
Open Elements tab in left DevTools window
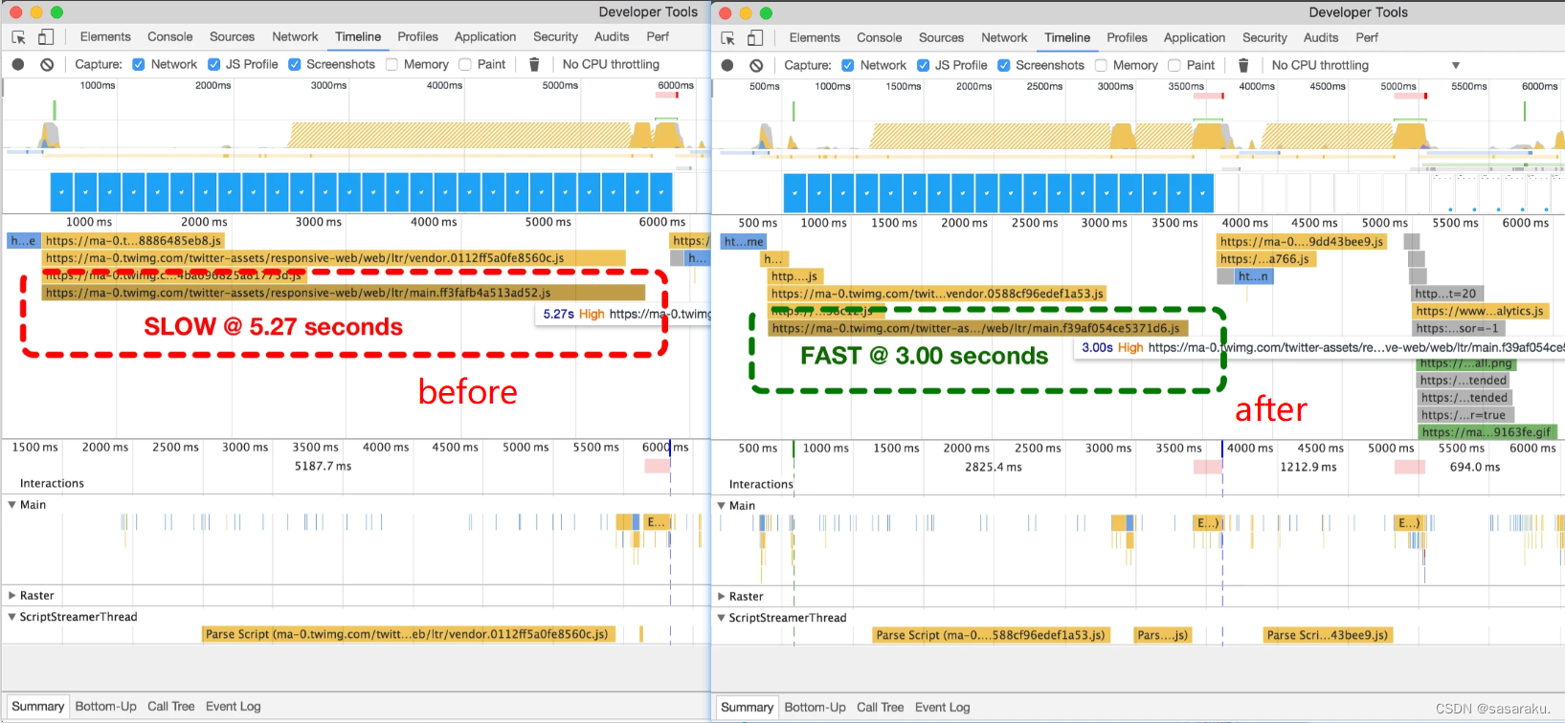click(105, 36)
